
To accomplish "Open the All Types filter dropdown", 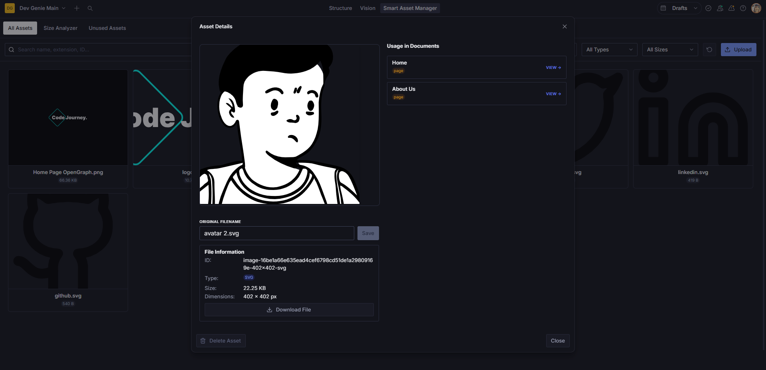I will pos(609,49).
